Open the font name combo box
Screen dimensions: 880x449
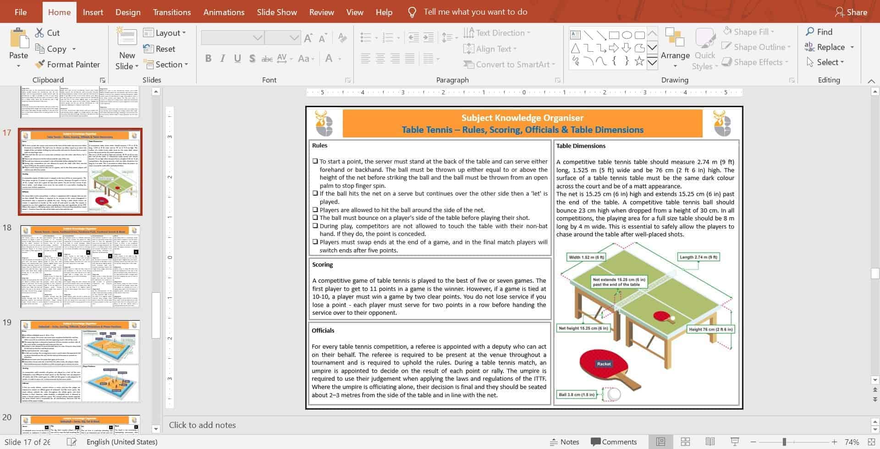[233, 38]
